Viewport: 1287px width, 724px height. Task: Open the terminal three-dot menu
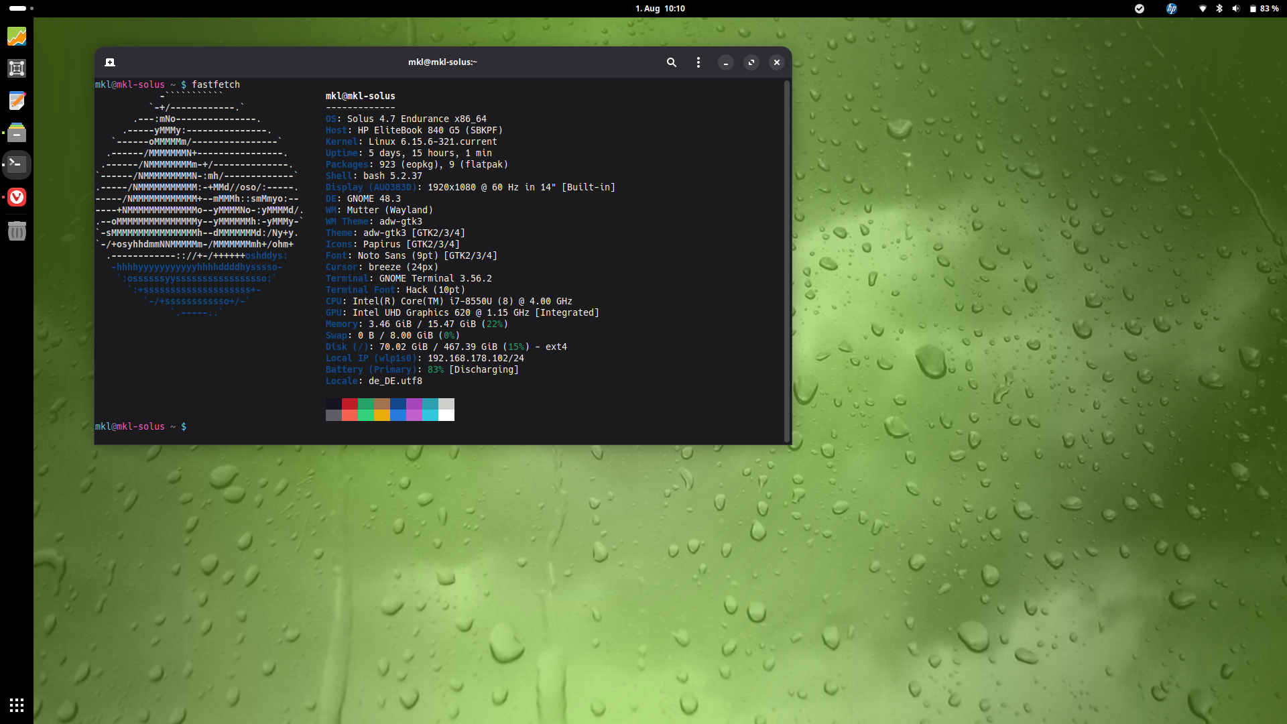[x=698, y=62]
